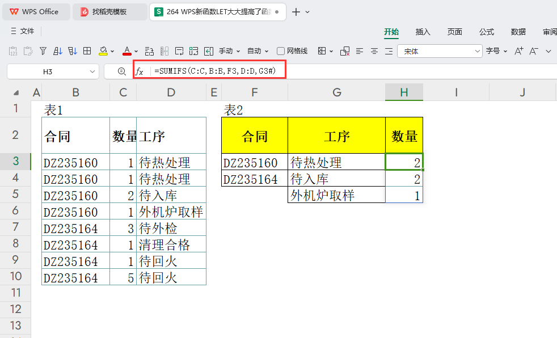This screenshot has width=557, height=338.
Task: Click the grayed-out column split icon
Action: click(x=164, y=51)
